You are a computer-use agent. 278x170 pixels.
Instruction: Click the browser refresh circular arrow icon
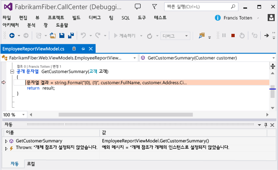[150, 36]
